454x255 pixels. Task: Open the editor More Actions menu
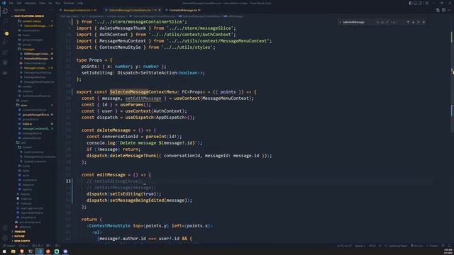[449, 10]
